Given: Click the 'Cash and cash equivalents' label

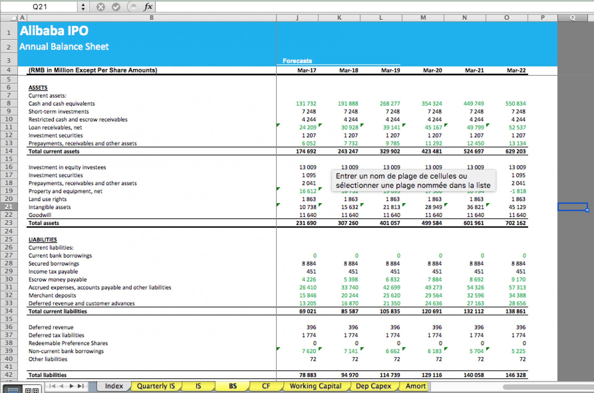Looking at the screenshot, I should [62, 103].
